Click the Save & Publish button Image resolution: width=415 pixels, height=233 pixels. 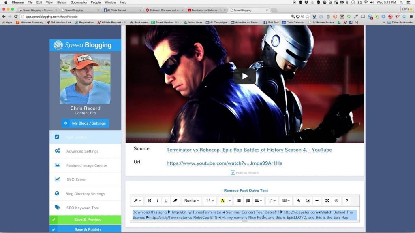85,229
